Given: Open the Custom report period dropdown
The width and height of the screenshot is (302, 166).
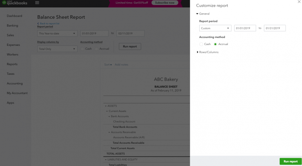Looking at the screenshot, I should [215, 28].
